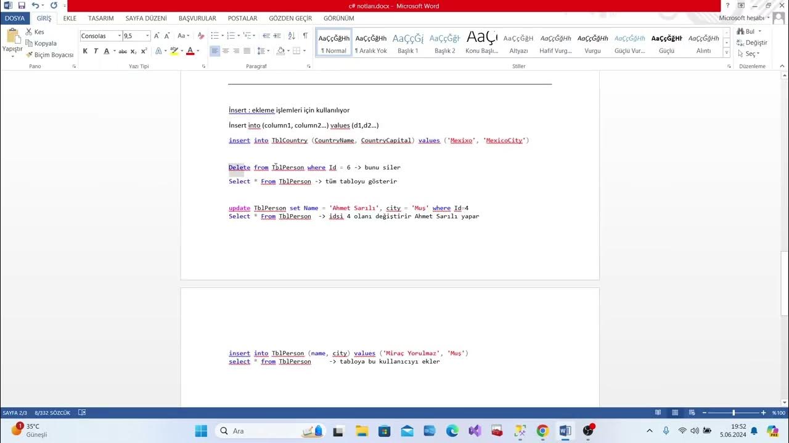789x443 pixels.
Task: Open Yazı Tipi dialog launcher
Action: point(203,66)
